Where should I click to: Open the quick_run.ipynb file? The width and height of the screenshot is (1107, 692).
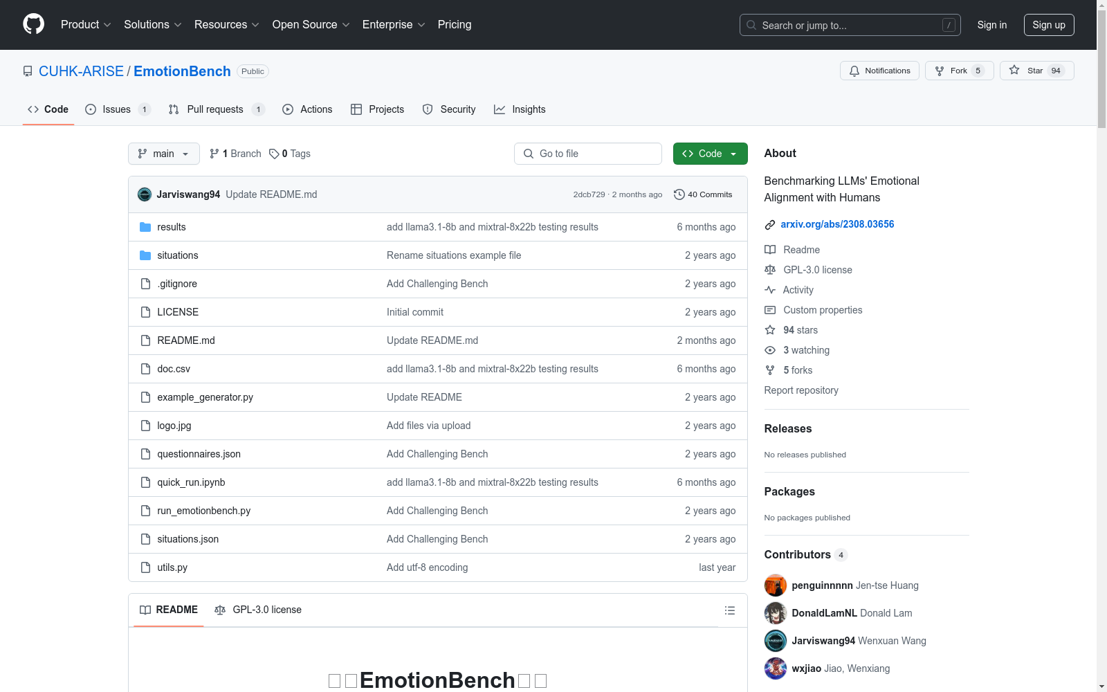click(x=191, y=482)
